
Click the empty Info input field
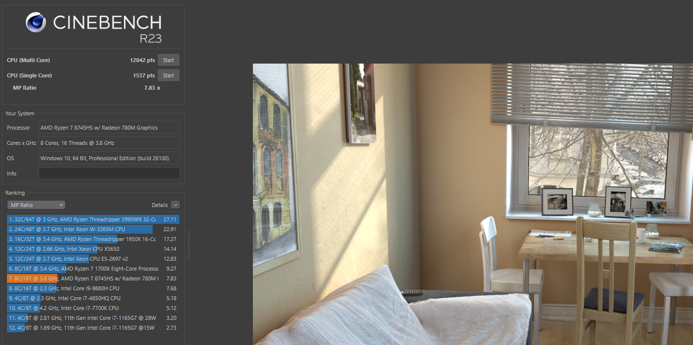[109, 173]
